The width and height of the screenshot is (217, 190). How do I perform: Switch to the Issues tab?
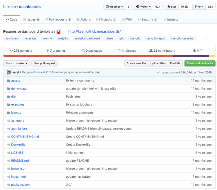[x=31, y=20]
